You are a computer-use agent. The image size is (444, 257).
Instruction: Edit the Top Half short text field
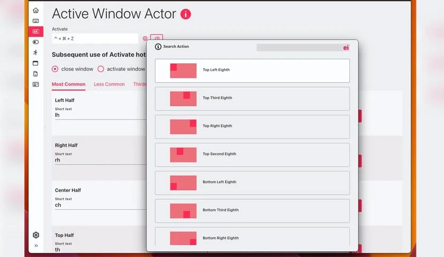coord(100,250)
